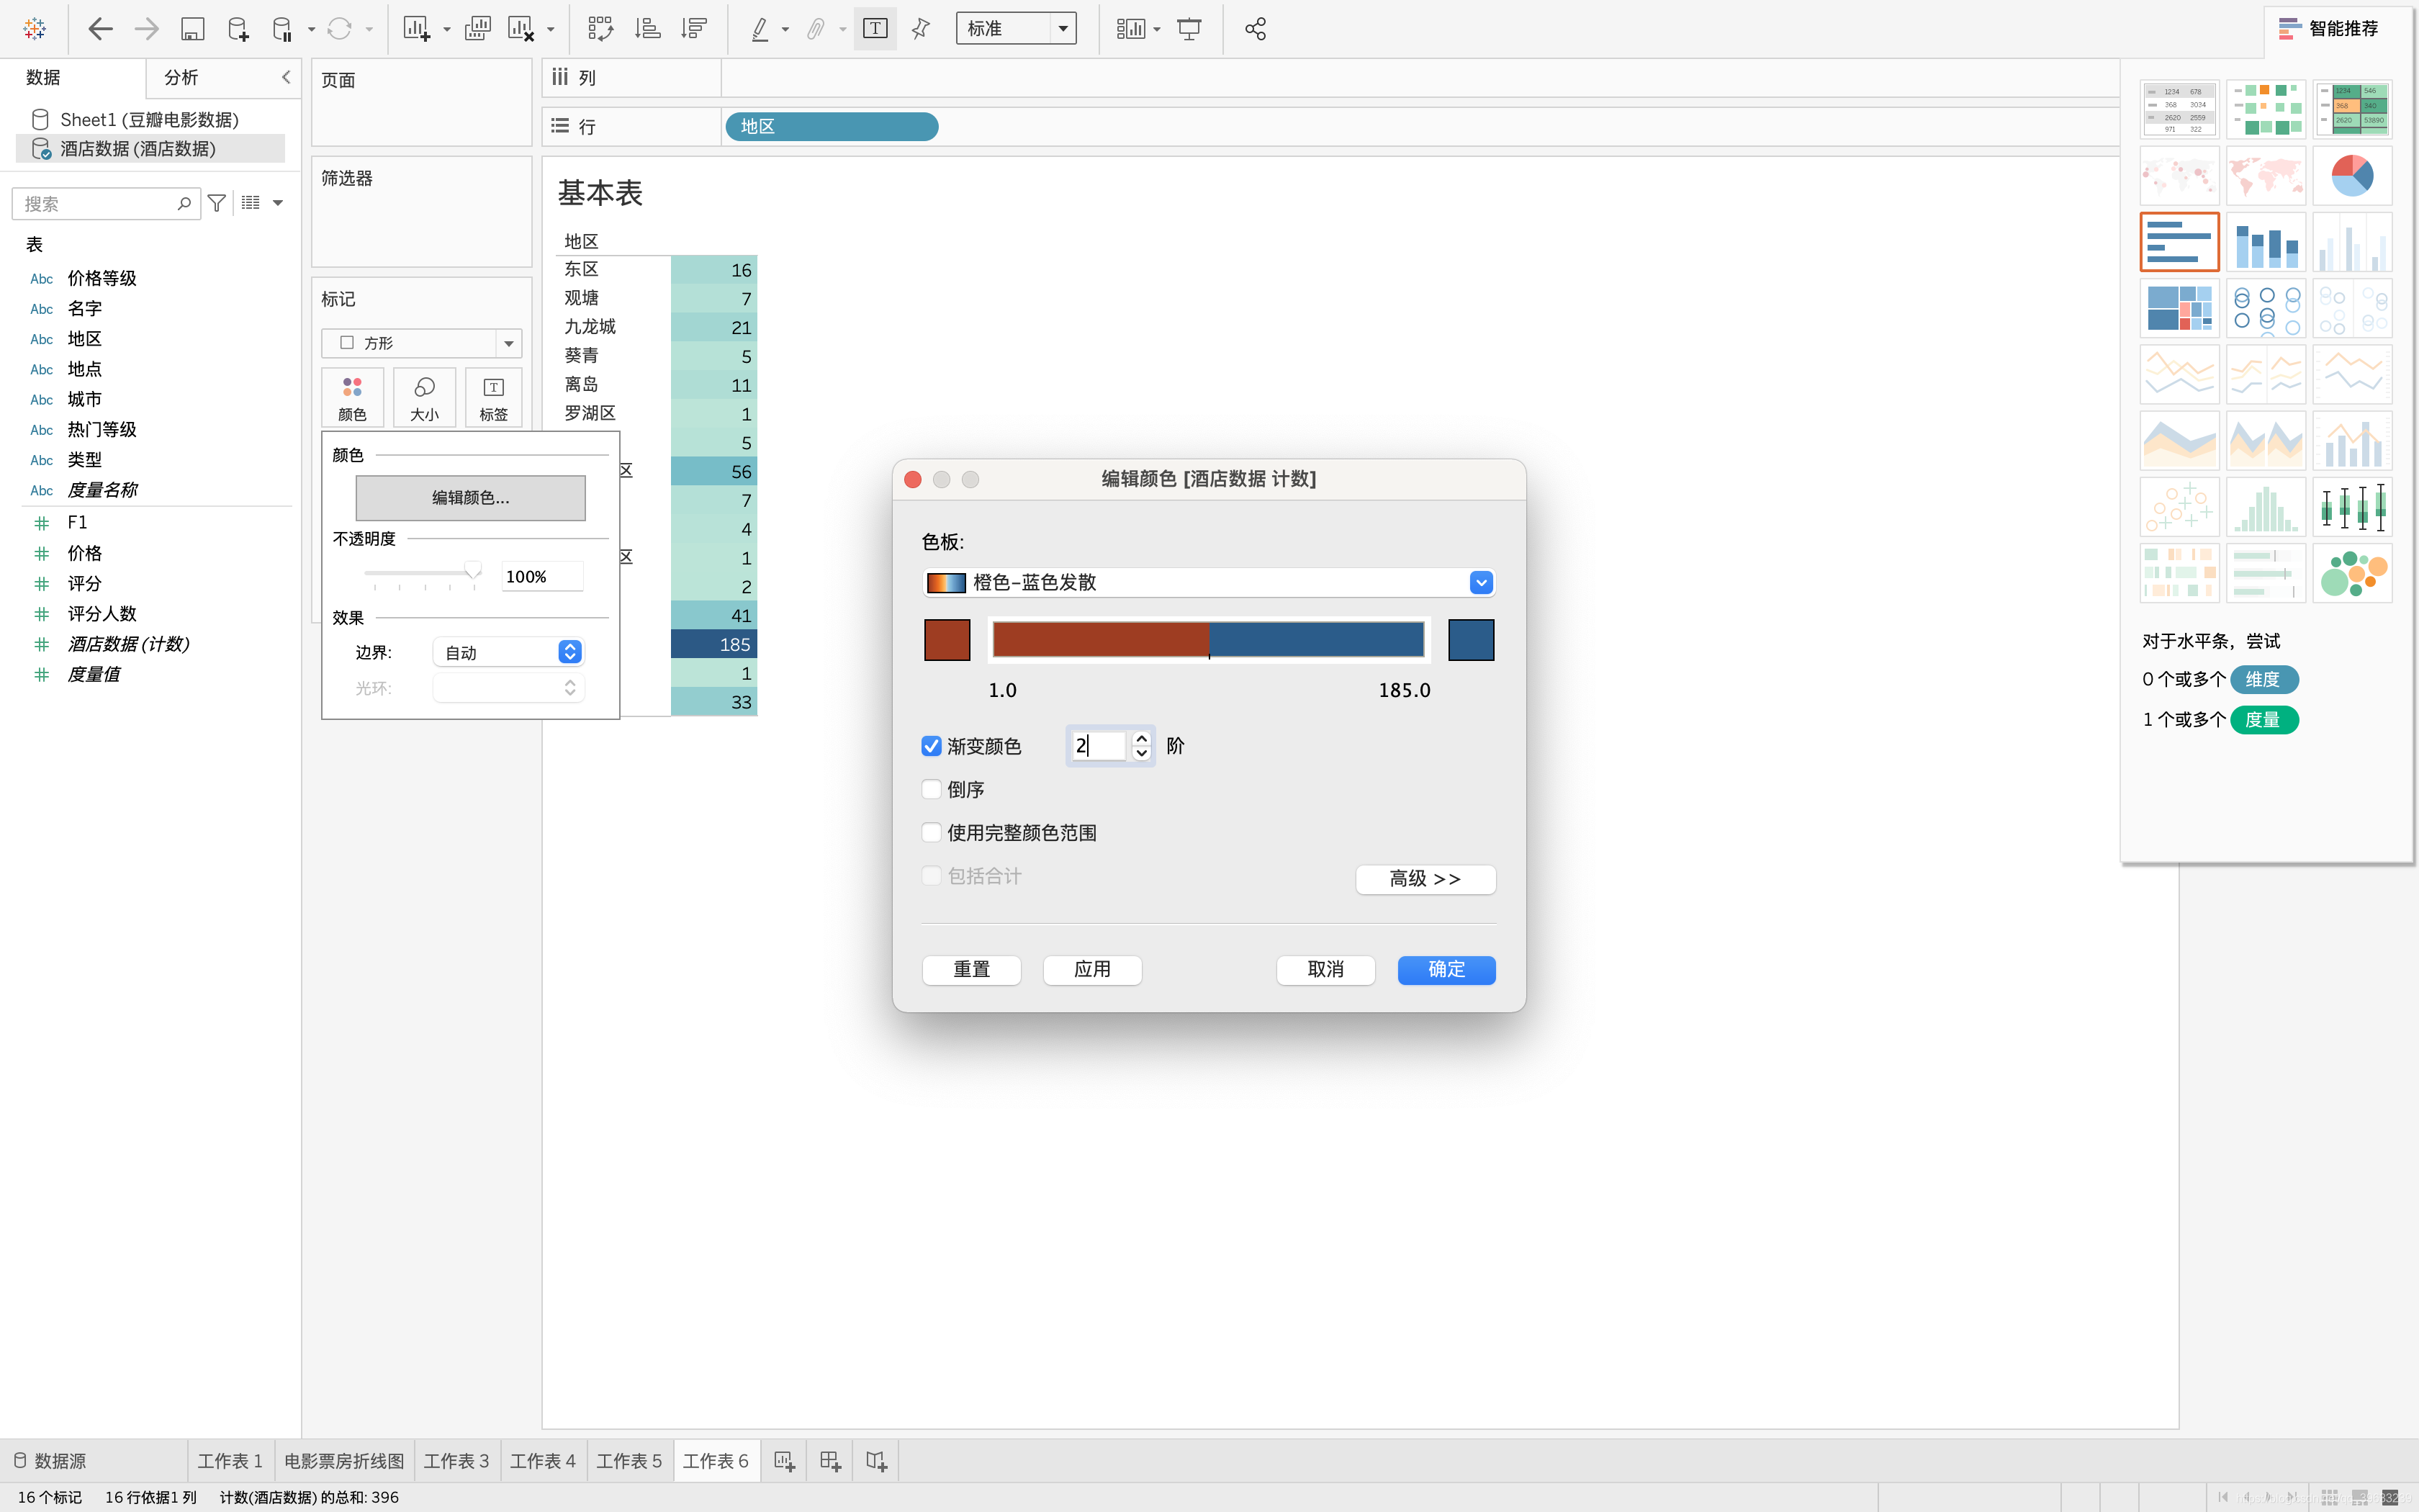The width and height of the screenshot is (2419, 1512).
Task: Click the sort ascending toolbar icon
Action: click(x=648, y=29)
